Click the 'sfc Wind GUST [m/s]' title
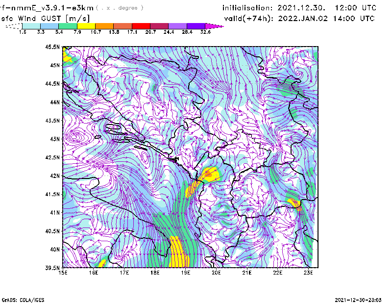Screen dimensions: 392x303 point(45,19)
